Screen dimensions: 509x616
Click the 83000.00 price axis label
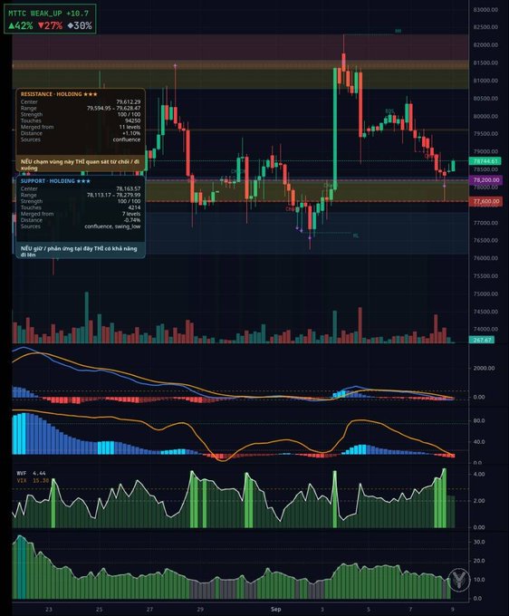(485, 9)
